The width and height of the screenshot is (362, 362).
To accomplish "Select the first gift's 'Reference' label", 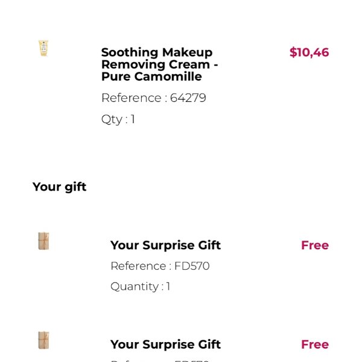I will point(138,266).
